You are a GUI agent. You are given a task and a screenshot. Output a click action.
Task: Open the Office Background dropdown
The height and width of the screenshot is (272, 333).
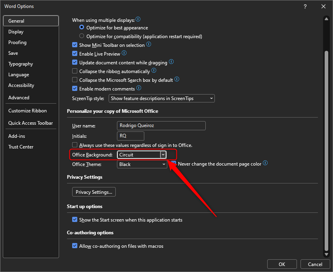point(142,154)
